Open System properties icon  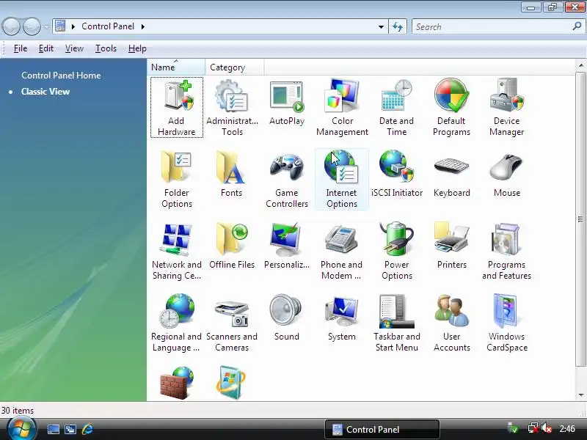point(341,318)
